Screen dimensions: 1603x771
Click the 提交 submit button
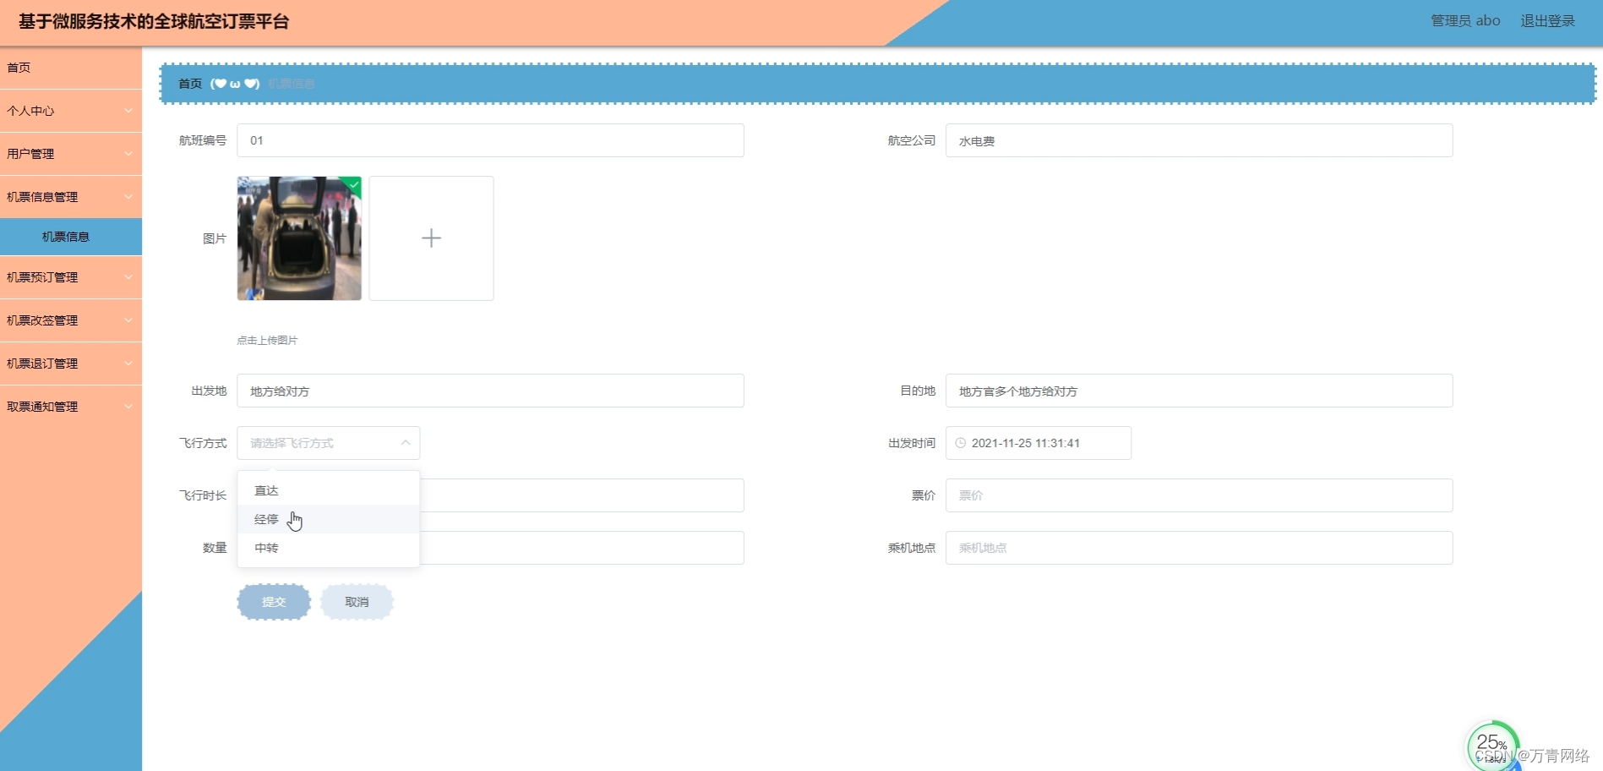(x=273, y=601)
